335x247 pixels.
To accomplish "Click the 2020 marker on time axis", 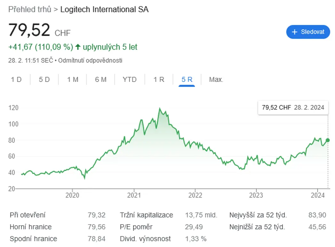I will point(72,195).
